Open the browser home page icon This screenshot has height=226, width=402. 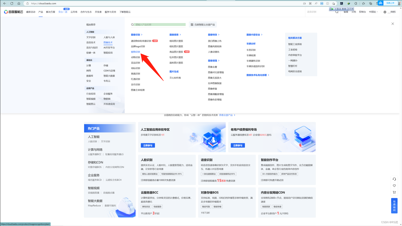point(19,3)
